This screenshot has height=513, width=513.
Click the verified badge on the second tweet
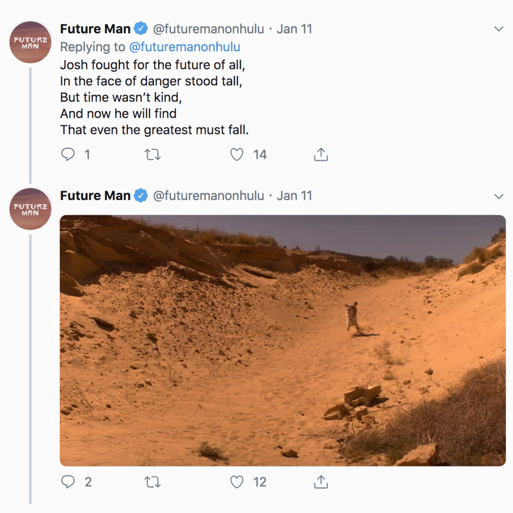[141, 195]
